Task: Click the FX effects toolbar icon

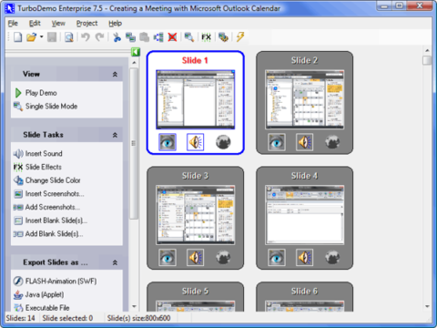Action: [x=206, y=37]
